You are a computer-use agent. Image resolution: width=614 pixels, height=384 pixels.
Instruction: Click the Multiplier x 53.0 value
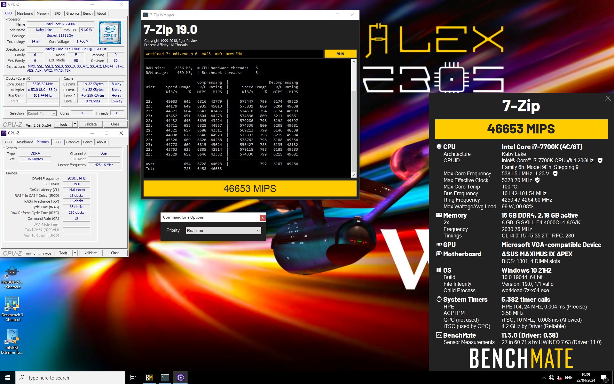tap(43, 90)
